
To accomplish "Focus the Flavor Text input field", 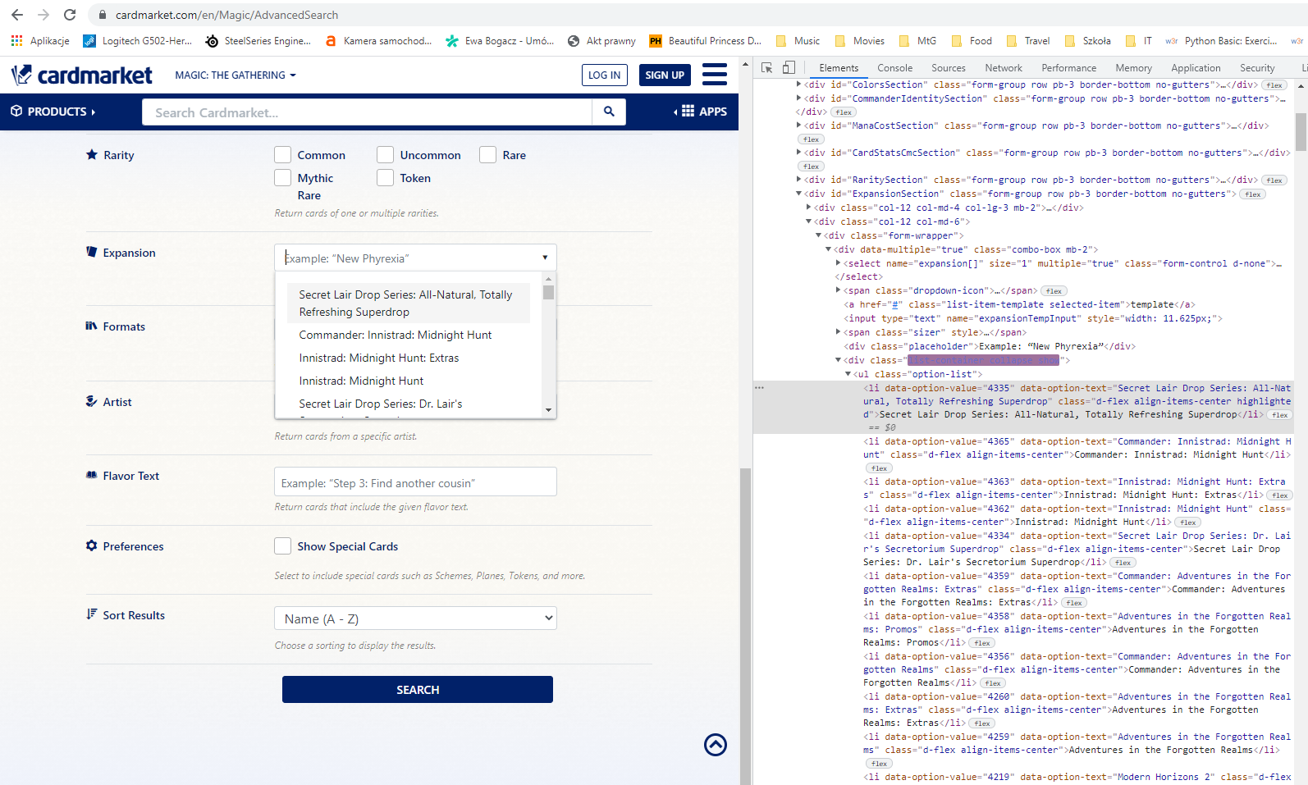I will click(x=415, y=482).
